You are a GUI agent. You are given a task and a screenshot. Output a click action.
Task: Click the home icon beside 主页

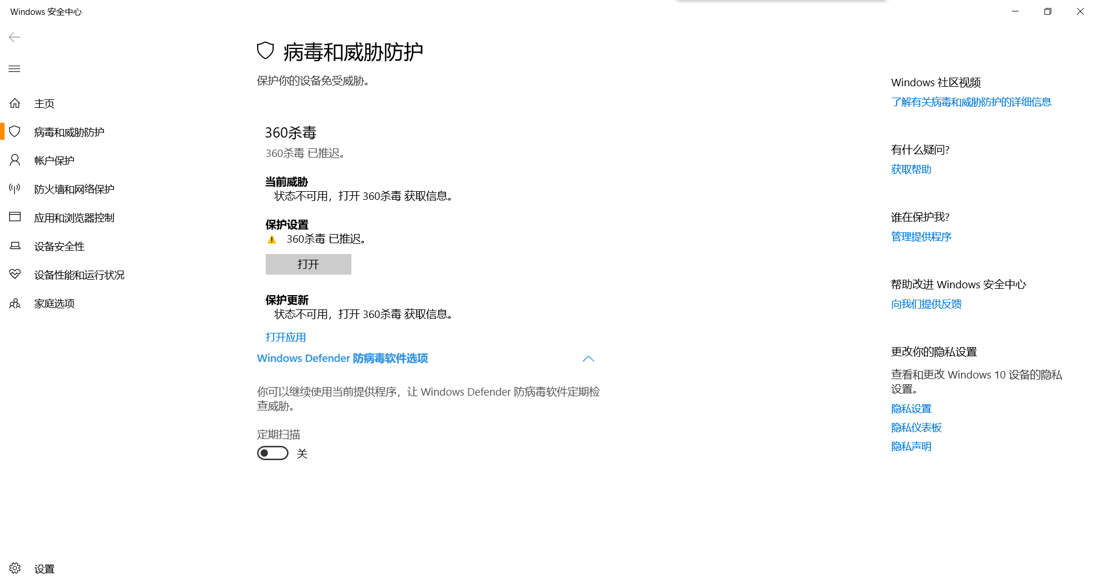click(15, 103)
